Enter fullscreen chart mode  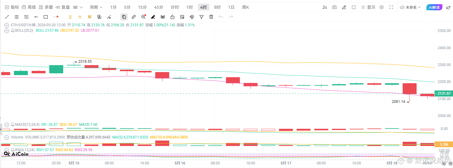point(391,7)
